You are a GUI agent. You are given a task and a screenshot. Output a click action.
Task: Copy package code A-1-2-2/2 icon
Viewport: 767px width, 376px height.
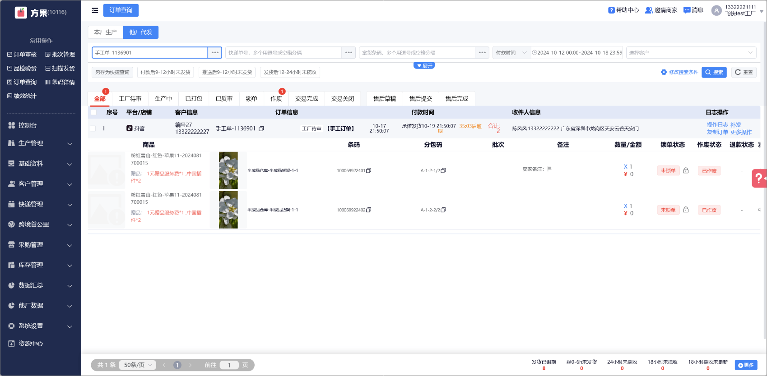(443, 210)
